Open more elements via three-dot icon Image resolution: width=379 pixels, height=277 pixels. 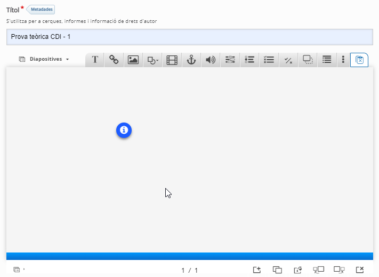(343, 60)
